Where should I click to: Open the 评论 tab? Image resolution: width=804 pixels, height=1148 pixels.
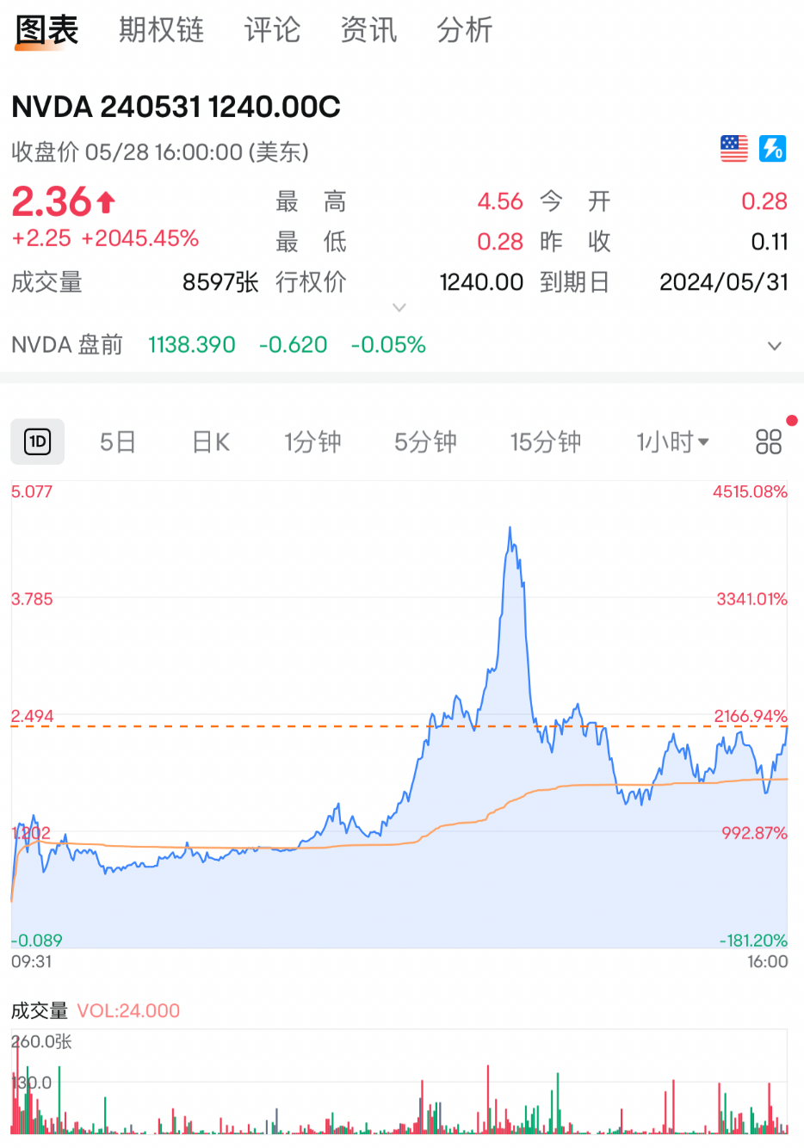pos(272,30)
